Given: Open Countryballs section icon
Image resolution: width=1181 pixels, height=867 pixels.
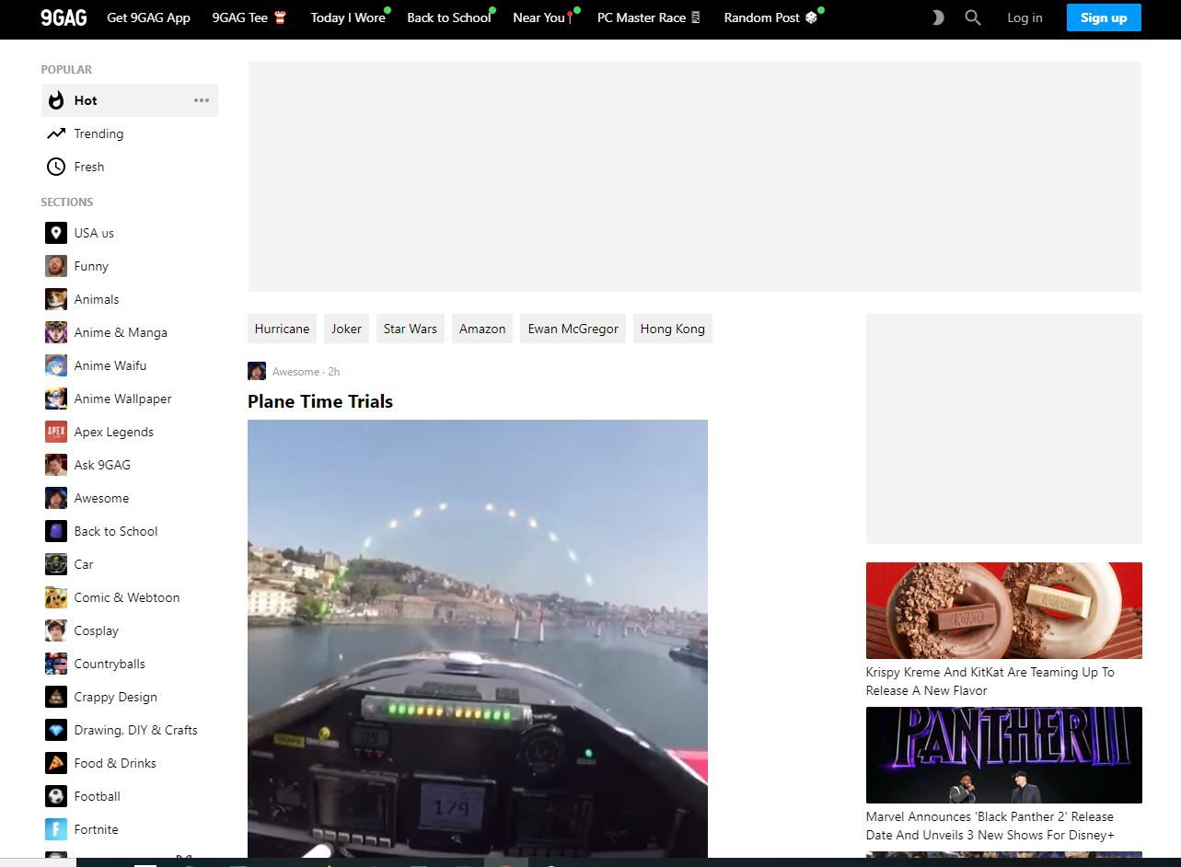Looking at the screenshot, I should point(56,664).
